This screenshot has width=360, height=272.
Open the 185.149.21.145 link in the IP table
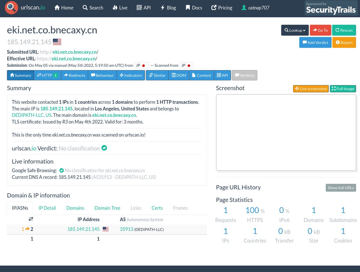(x=83, y=229)
